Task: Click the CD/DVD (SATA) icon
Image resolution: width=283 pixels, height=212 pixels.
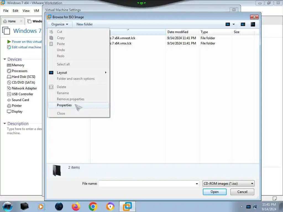Action: (x=9, y=83)
